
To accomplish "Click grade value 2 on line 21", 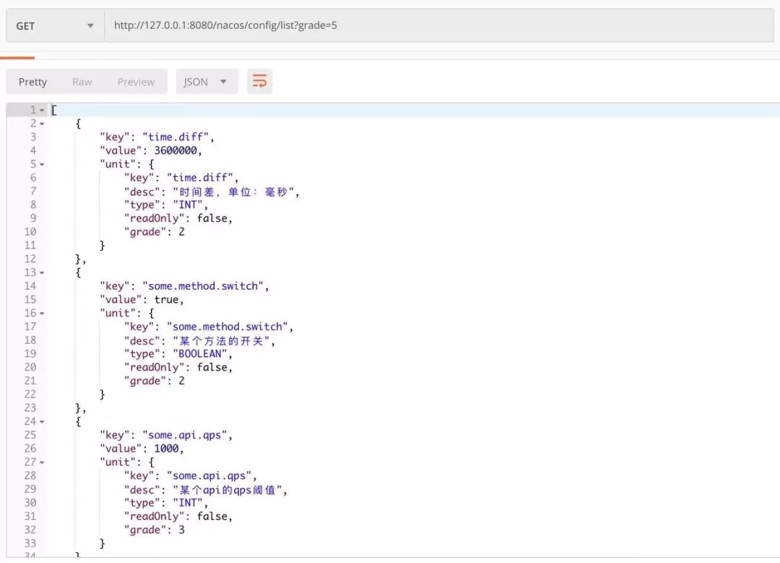I will (181, 381).
